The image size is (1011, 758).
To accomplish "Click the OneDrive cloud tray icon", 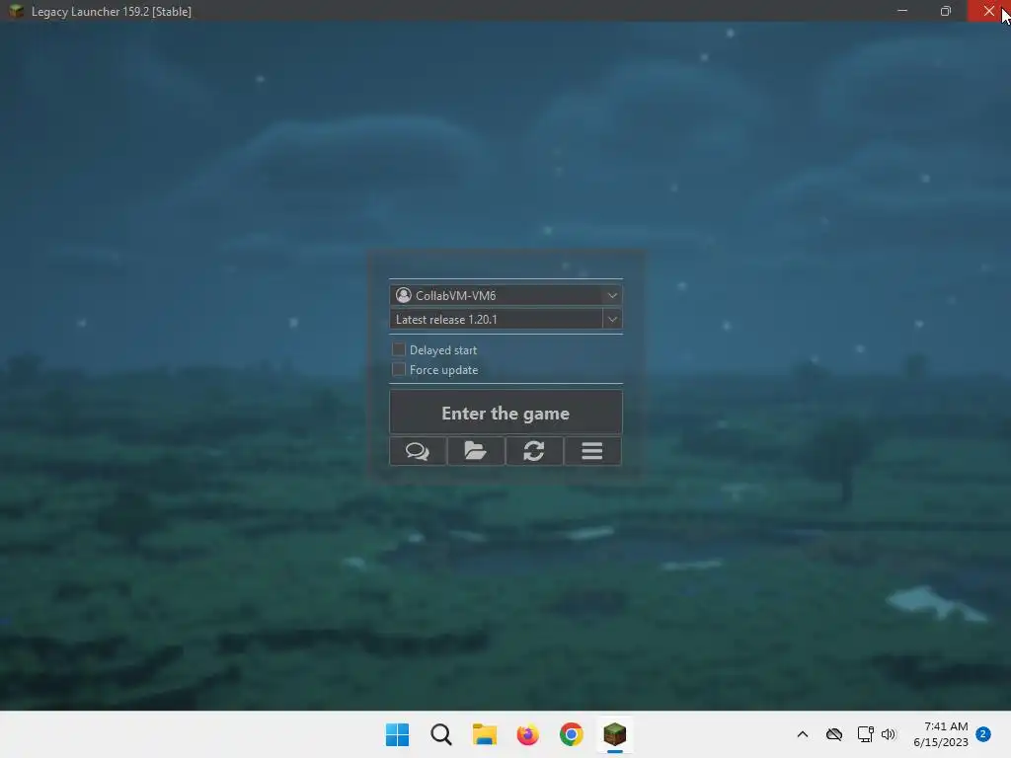I will pos(834,734).
